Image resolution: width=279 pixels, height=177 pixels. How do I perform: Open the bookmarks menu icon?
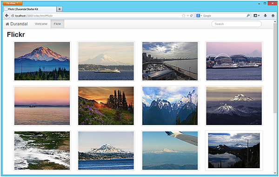tap(256, 16)
